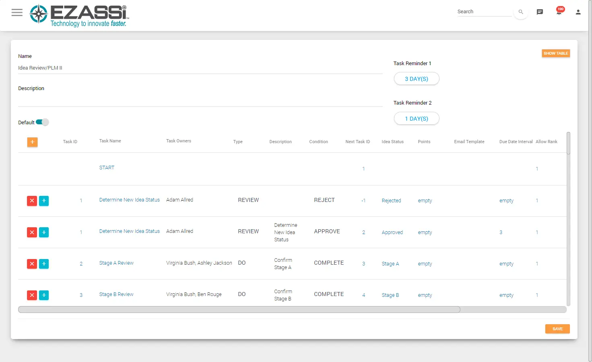The width and height of the screenshot is (592, 362).
Task: Click REVIEW type in the REJECT row
Action: [248, 200]
